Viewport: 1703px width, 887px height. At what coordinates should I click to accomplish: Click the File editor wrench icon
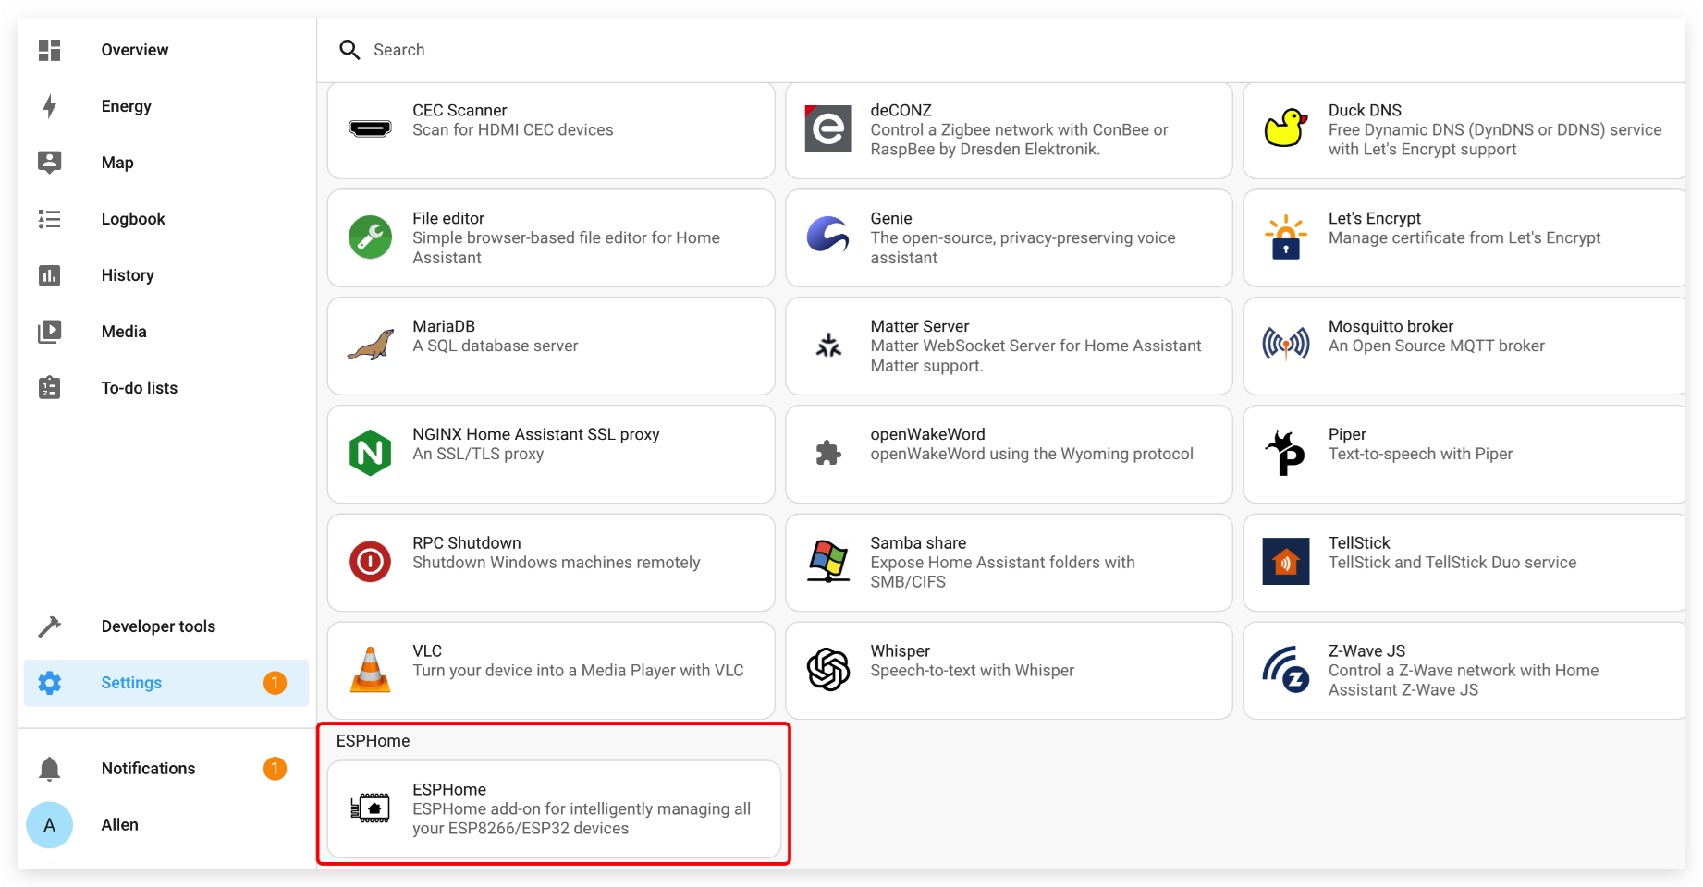click(370, 237)
